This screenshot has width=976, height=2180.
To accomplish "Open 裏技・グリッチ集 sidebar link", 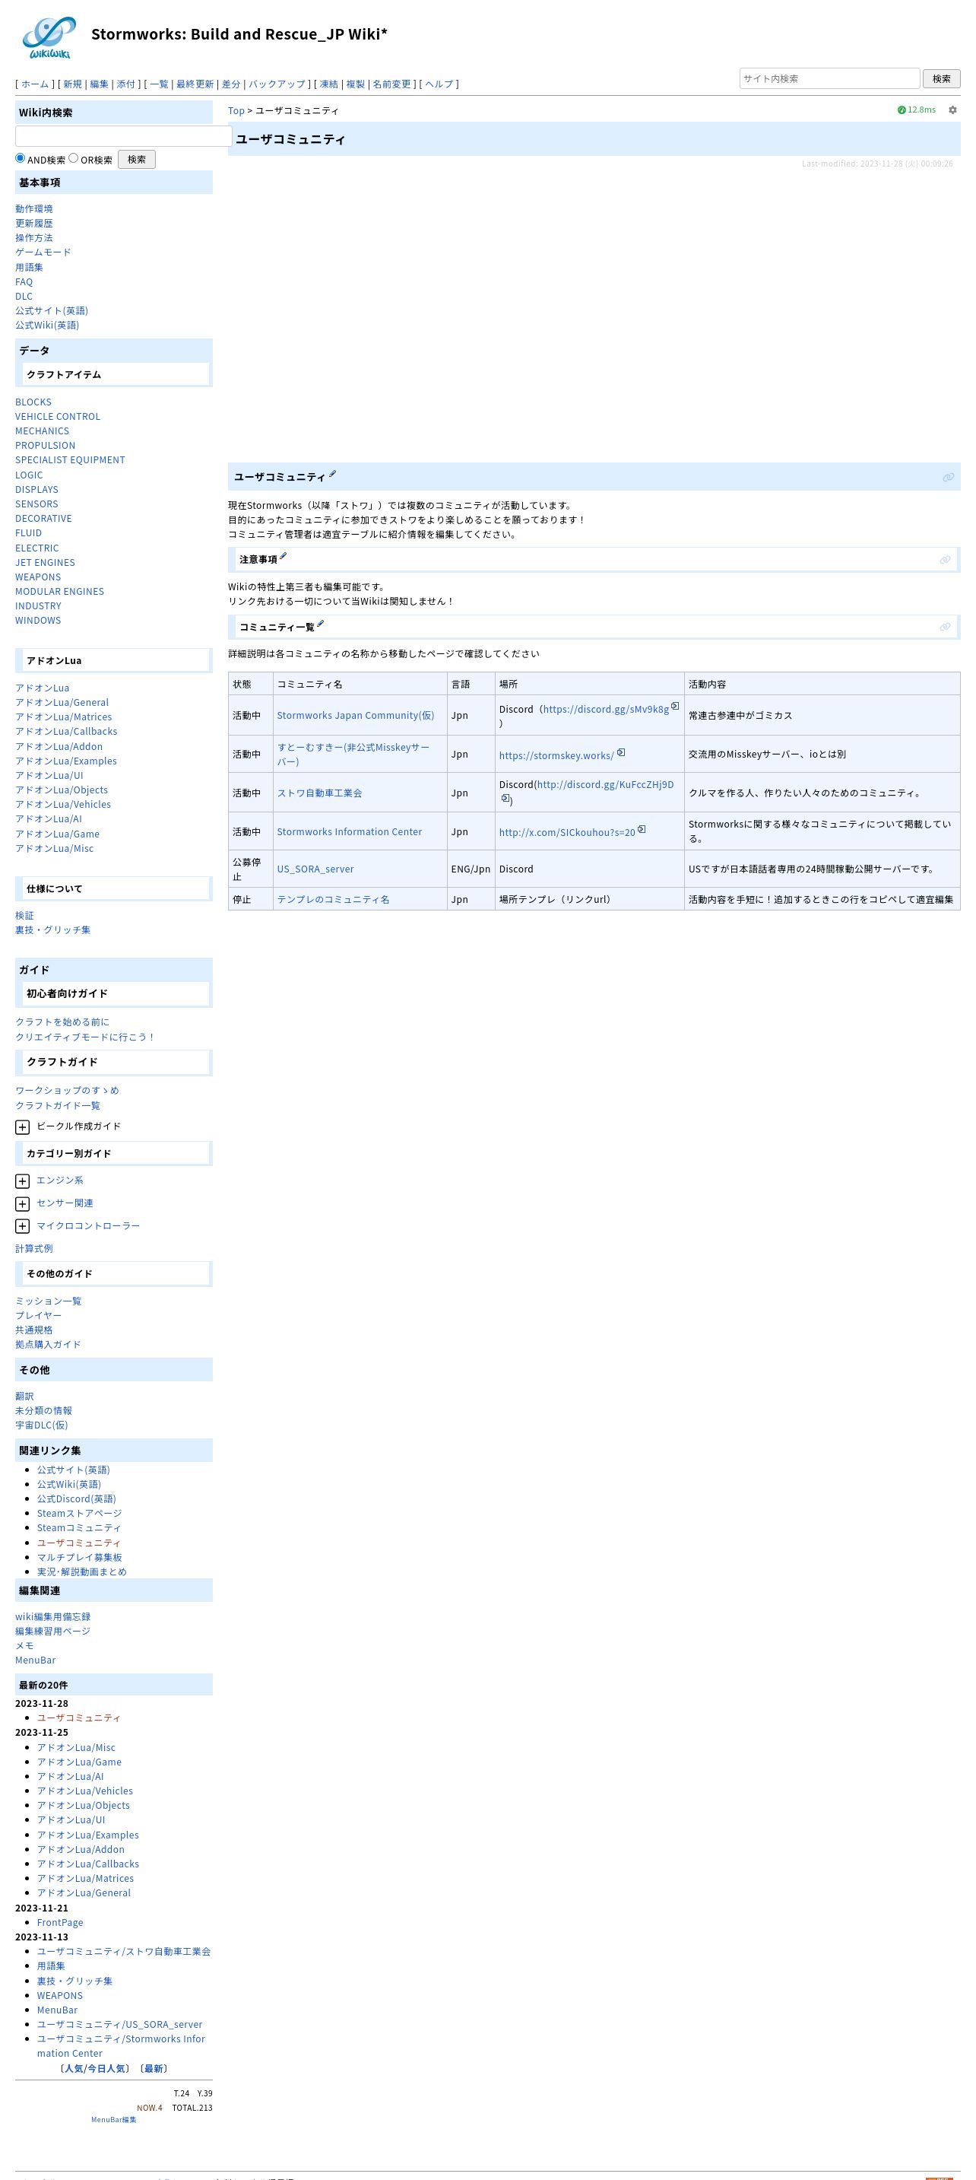I will point(52,930).
